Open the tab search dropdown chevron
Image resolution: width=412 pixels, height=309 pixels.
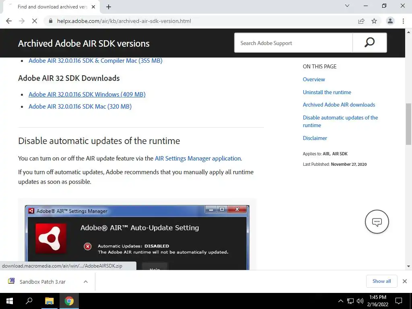click(347, 6)
